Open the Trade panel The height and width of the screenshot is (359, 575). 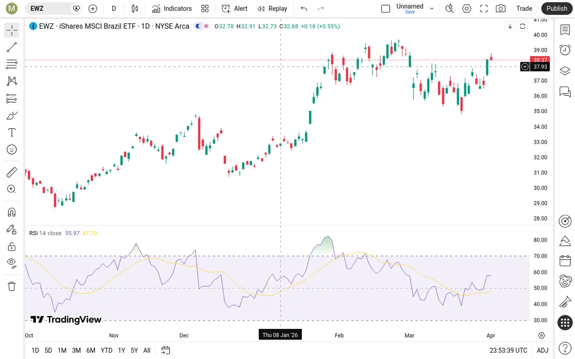[524, 9]
